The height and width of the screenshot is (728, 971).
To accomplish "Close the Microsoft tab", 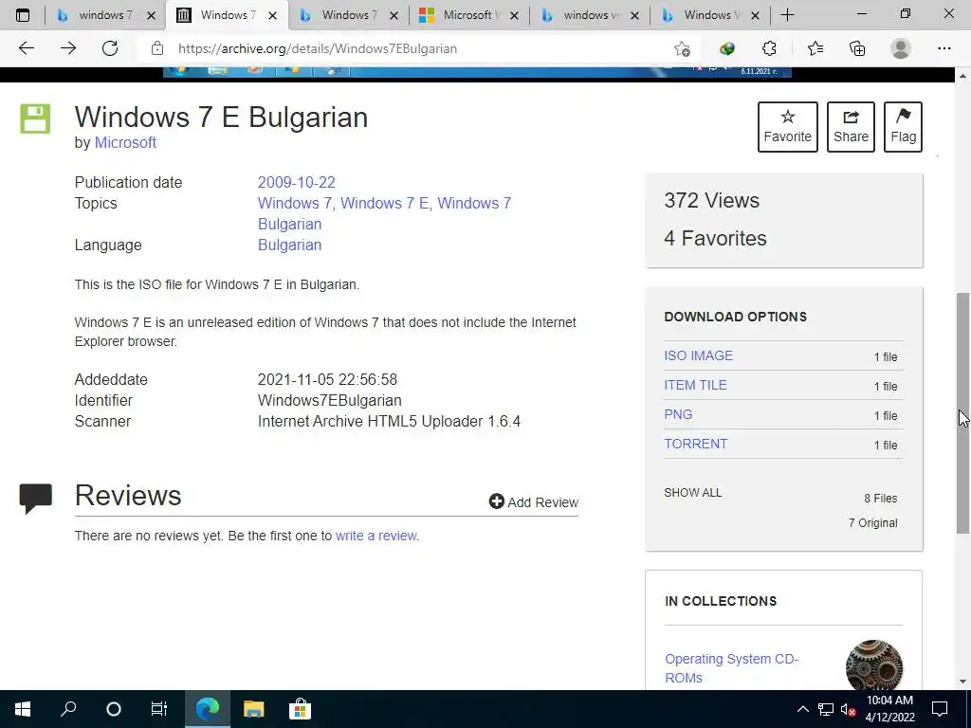I will pos(514,15).
